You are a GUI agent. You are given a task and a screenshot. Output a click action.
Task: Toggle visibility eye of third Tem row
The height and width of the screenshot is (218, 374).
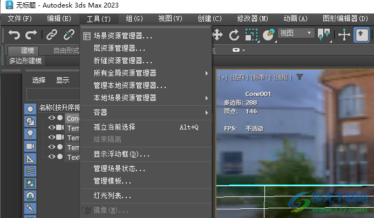(51, 147)
